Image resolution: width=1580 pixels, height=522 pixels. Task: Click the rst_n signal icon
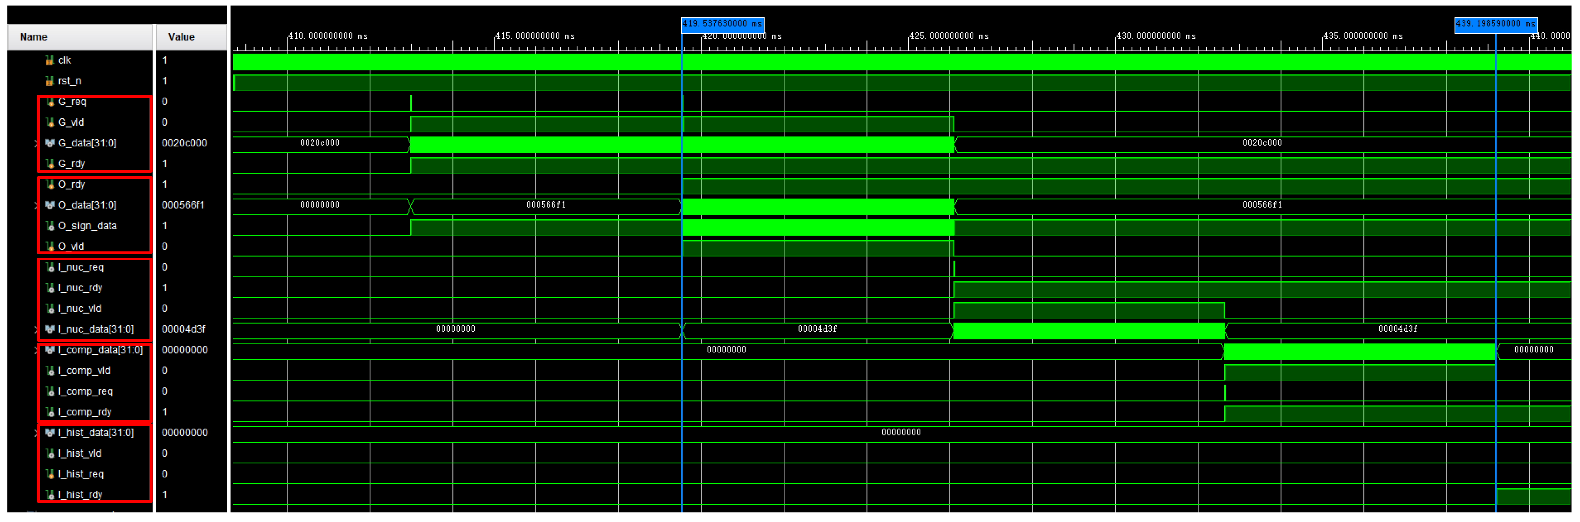click(x=50, y=81)
